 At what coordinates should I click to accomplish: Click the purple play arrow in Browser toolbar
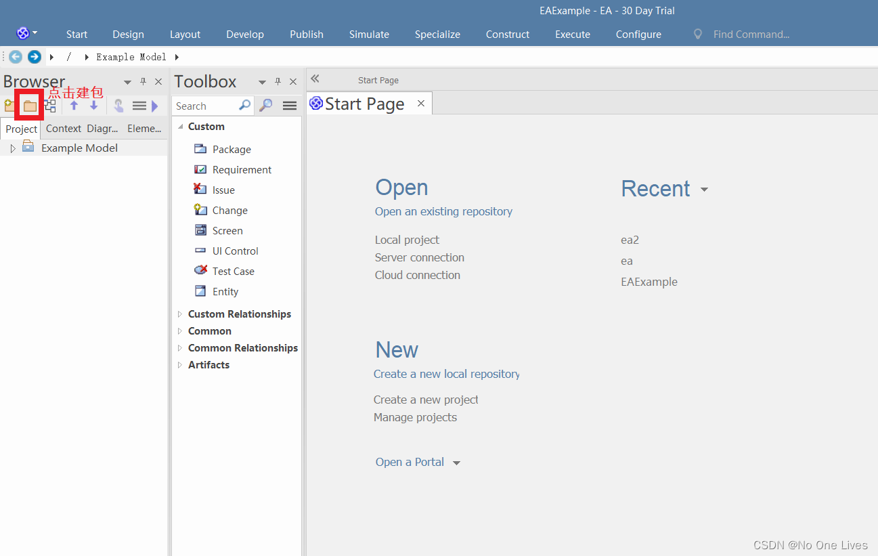click(x=155, y=106)
